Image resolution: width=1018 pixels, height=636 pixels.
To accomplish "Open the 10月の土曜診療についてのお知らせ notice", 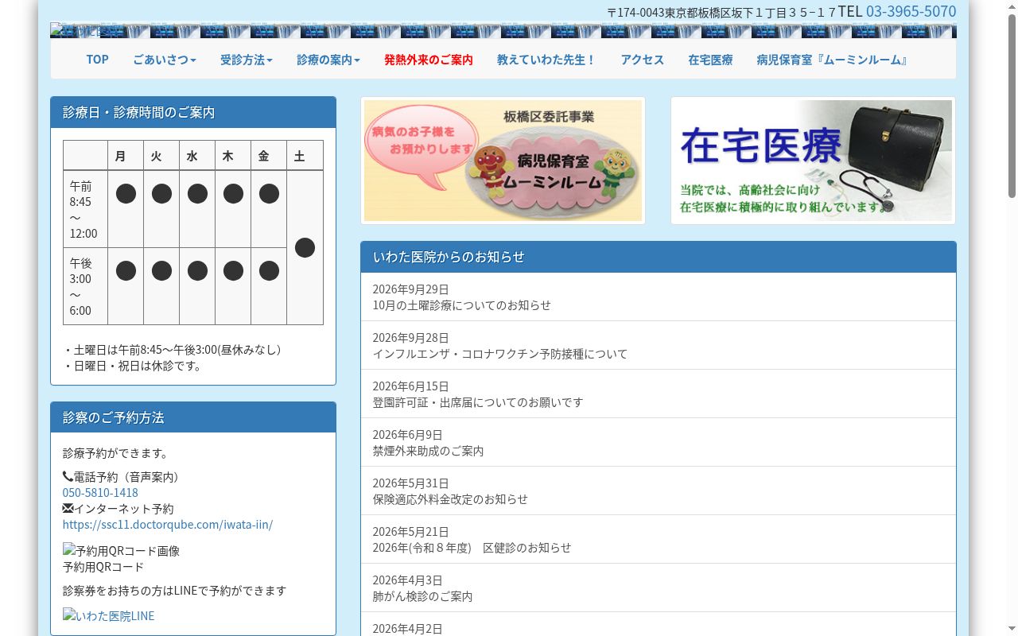I will (659, 297).
